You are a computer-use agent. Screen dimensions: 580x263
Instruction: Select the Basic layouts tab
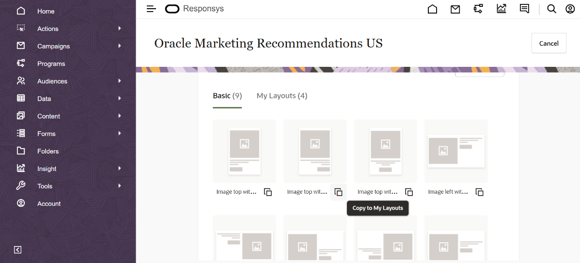click(227, 96)
